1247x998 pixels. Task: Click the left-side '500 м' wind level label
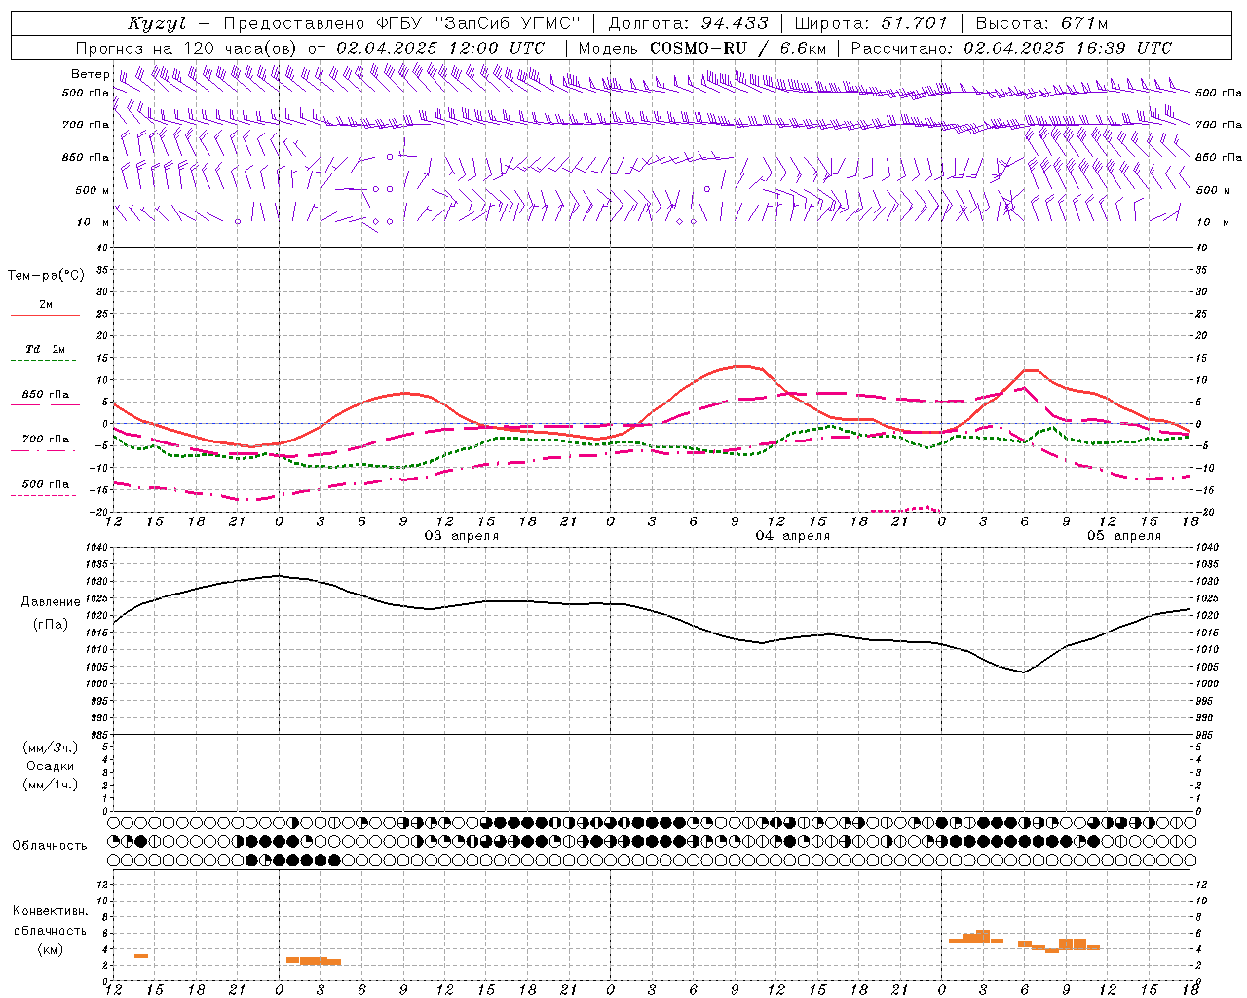(93, 190)
